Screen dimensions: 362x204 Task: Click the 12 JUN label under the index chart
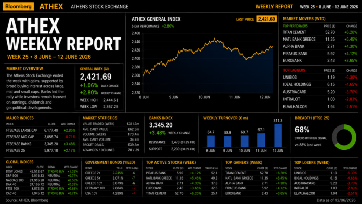click(265, 97)
